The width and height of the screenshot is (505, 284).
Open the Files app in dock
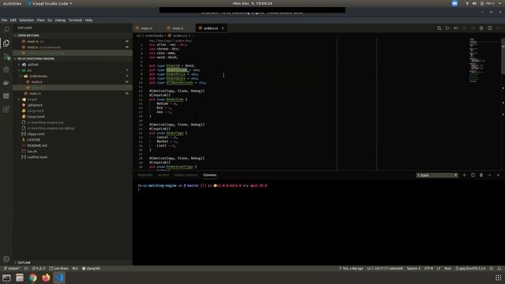20,278
